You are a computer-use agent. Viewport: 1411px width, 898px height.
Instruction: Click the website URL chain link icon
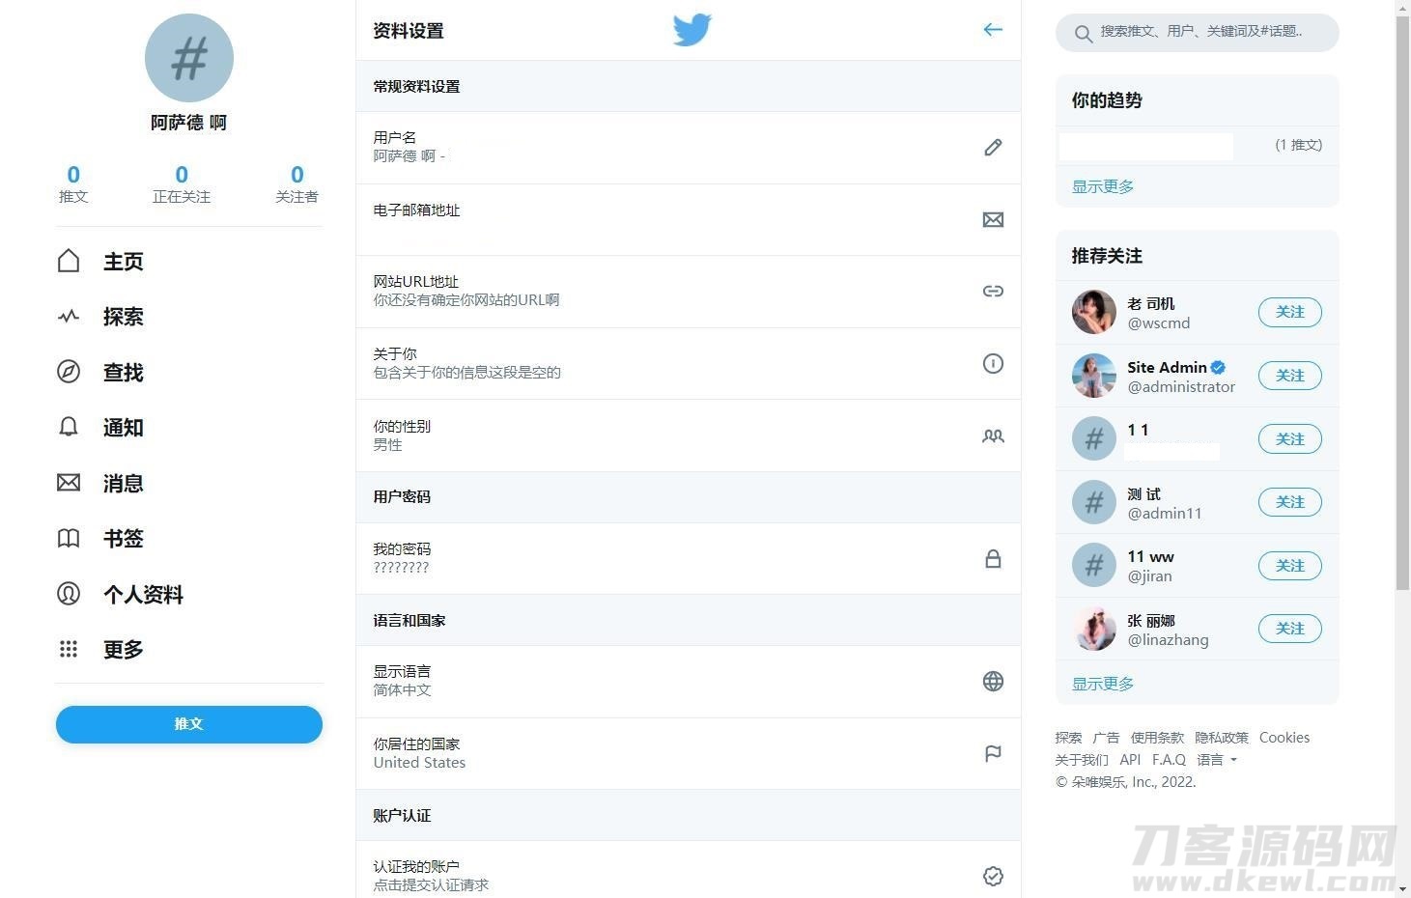(993, 291)
